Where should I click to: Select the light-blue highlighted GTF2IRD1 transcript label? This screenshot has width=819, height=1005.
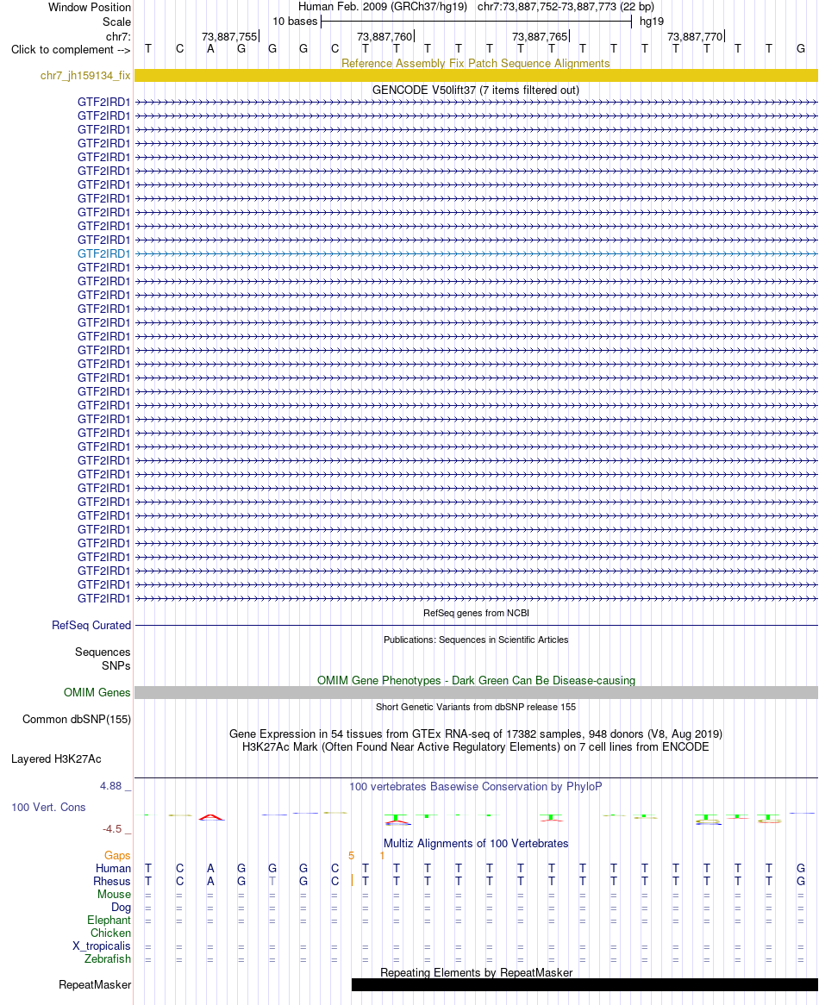(x=103, y=253)
